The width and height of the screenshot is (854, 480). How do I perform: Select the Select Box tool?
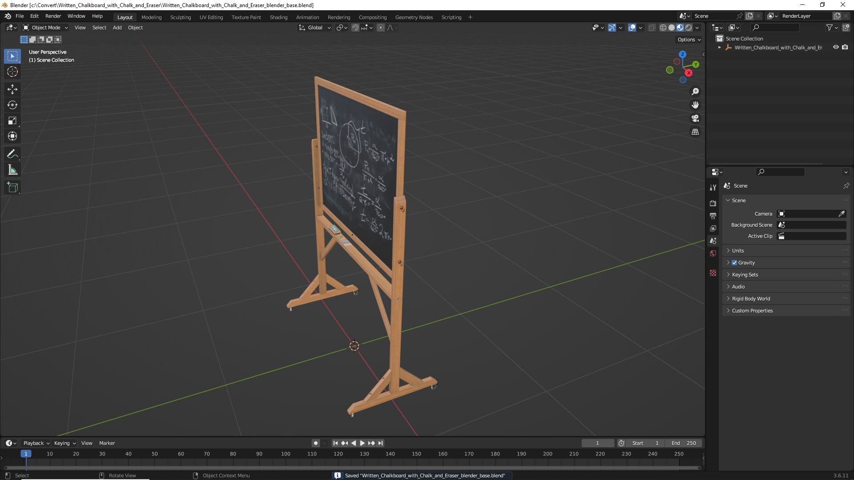click(x=12, y=56)
